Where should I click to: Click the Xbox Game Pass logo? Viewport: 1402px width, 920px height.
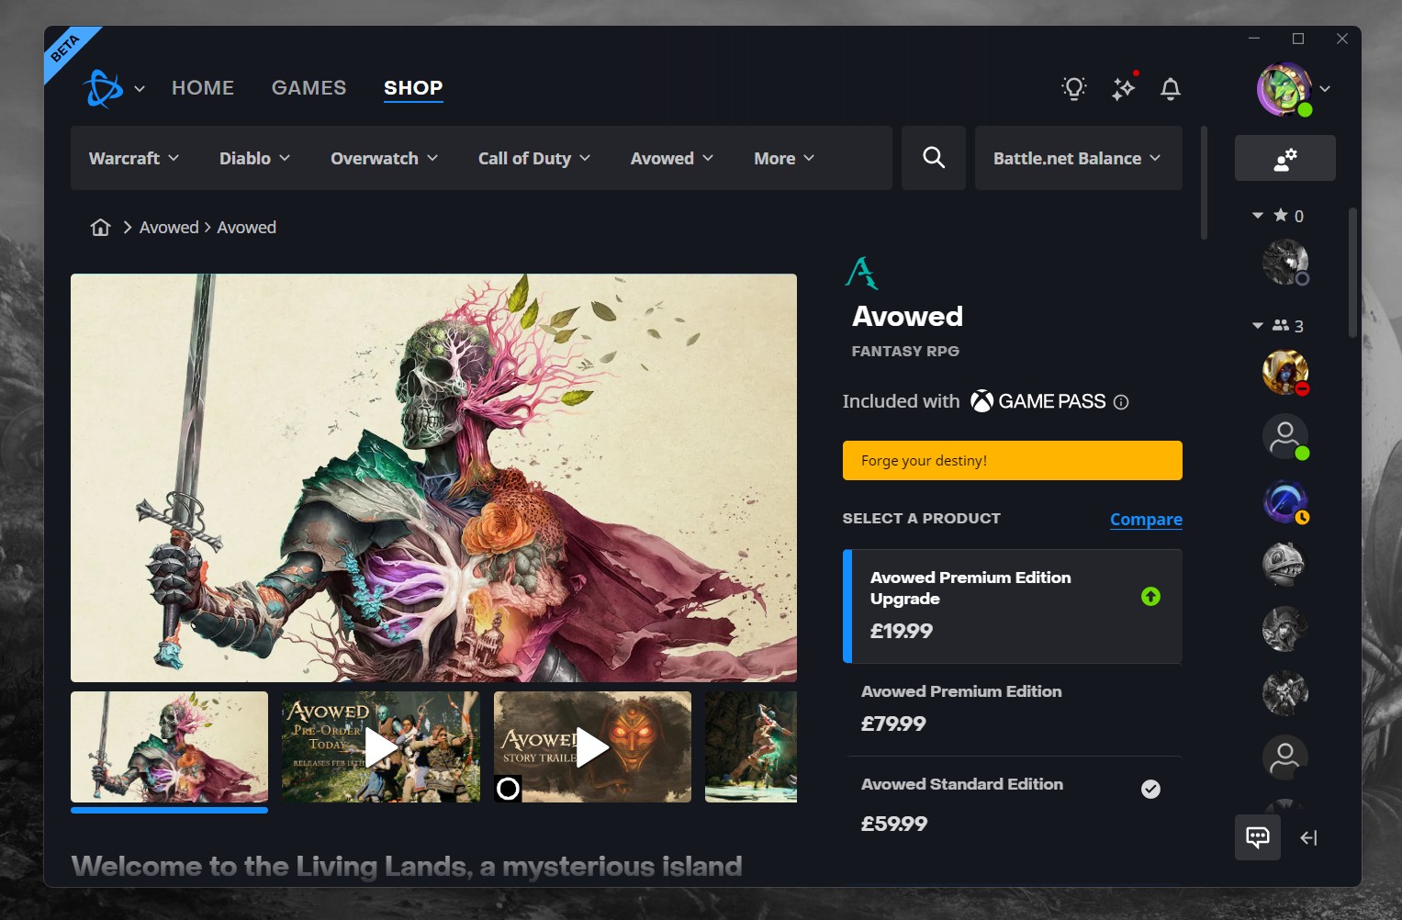(1038, 401)
